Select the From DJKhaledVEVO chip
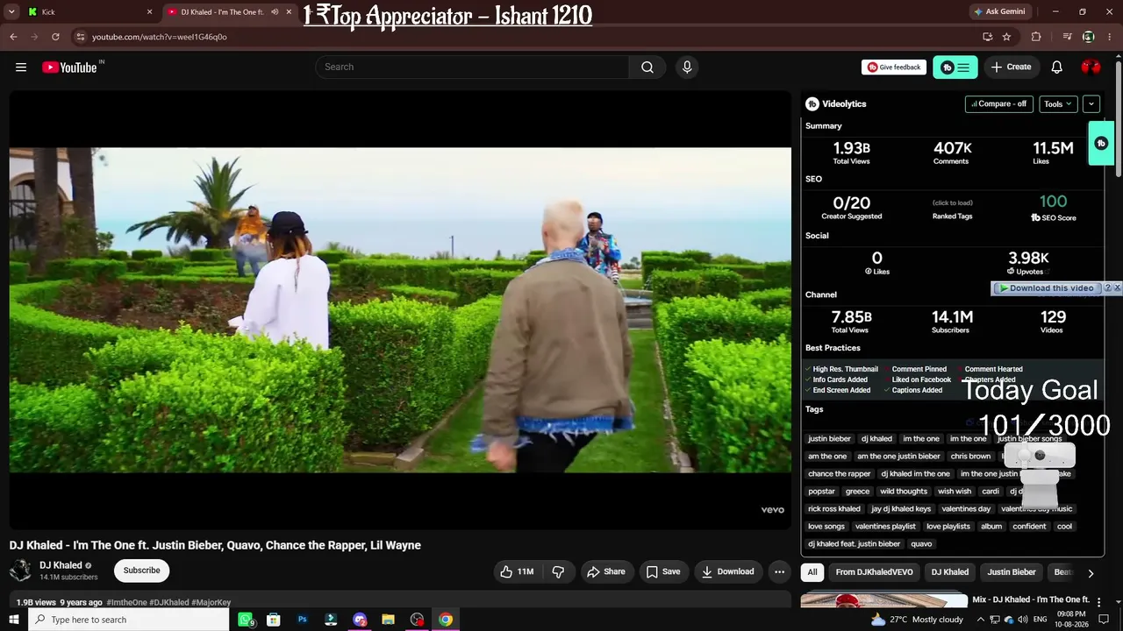The height and width of the screenshot is (631, 1123). (874, 572)
